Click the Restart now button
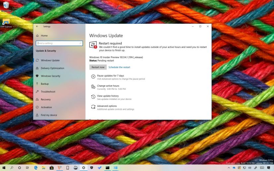This screenshot has width=274, height=171. tap(98, 67)
